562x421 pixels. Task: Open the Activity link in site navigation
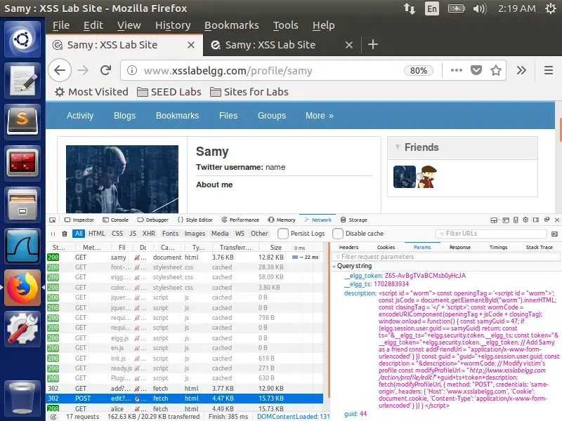[80, 116]
